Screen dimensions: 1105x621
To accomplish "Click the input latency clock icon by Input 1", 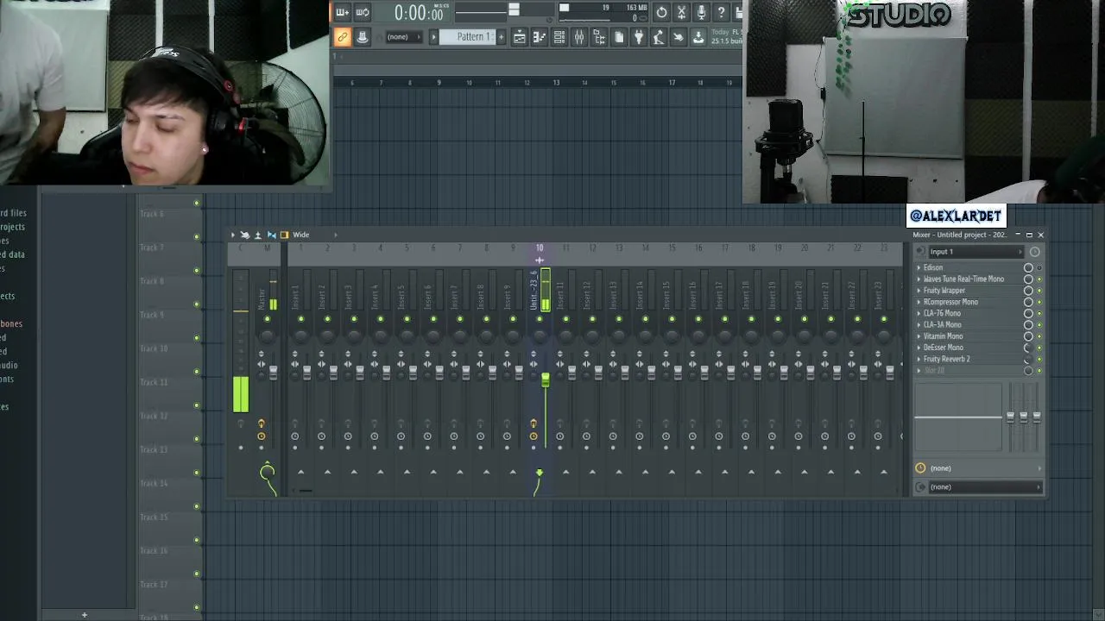I will tap(1034, 252).
